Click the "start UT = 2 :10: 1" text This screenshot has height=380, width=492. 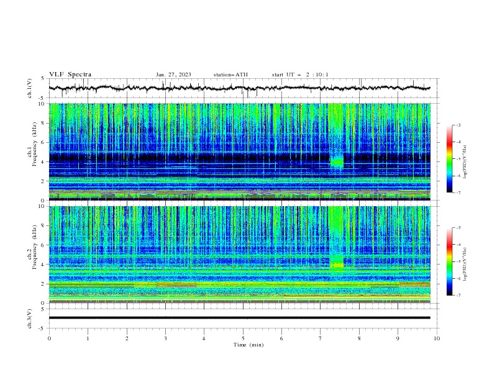pos(300,75)
